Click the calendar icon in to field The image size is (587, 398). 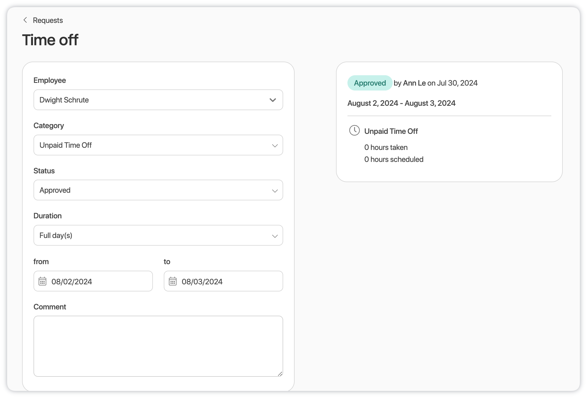pyautogui.click(x=173, y=281)
